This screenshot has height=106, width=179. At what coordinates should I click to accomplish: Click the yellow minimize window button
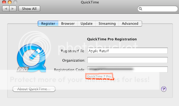click(10, 2)
